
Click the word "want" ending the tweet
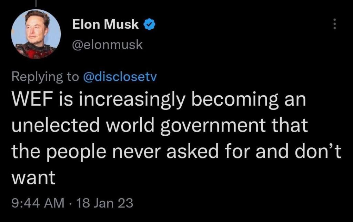click(33, 178)
